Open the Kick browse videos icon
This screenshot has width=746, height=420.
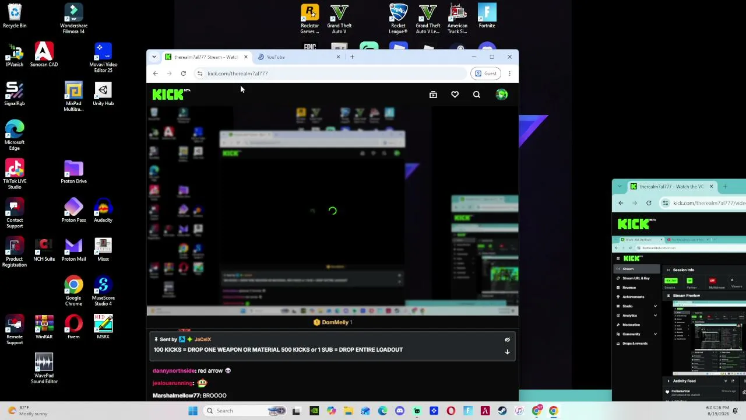pos(433,94)
